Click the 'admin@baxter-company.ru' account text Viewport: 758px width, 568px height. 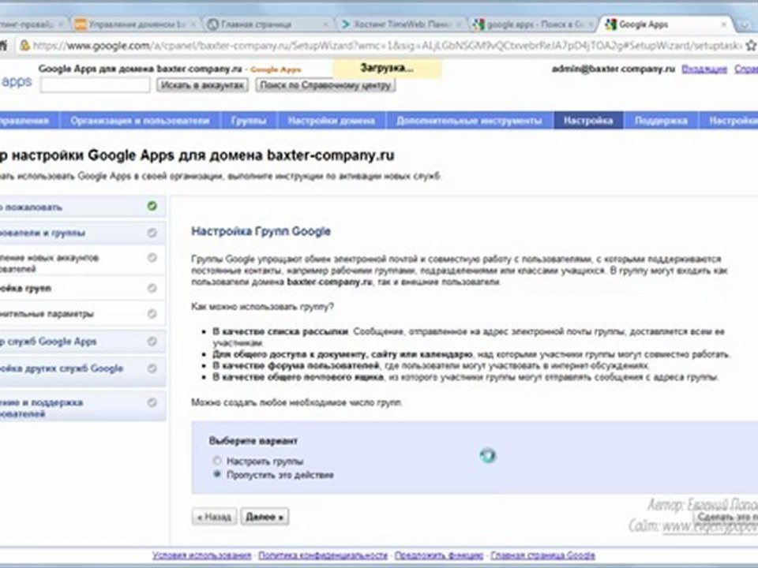pos(613,69)
